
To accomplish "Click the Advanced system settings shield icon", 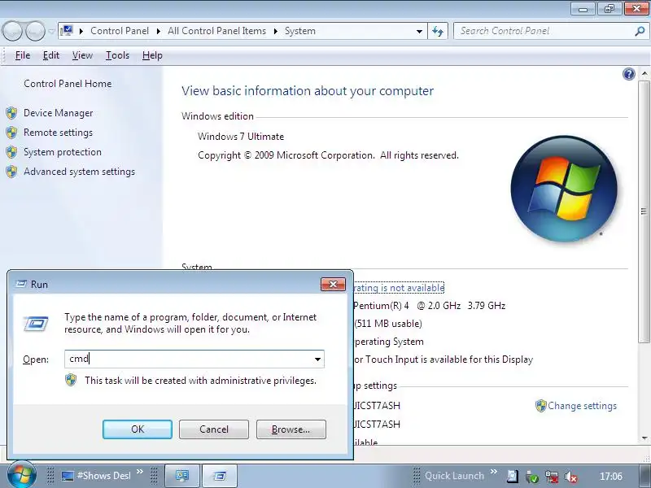I will [x=11, y=172].
